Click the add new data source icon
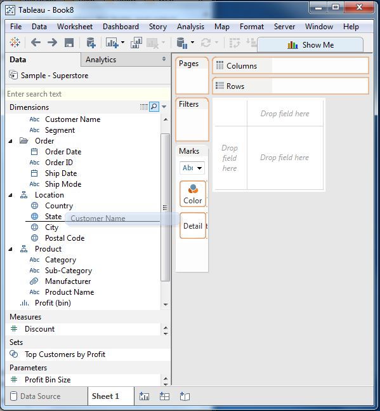Screen dimensions: 380x411 pos(91,43)
